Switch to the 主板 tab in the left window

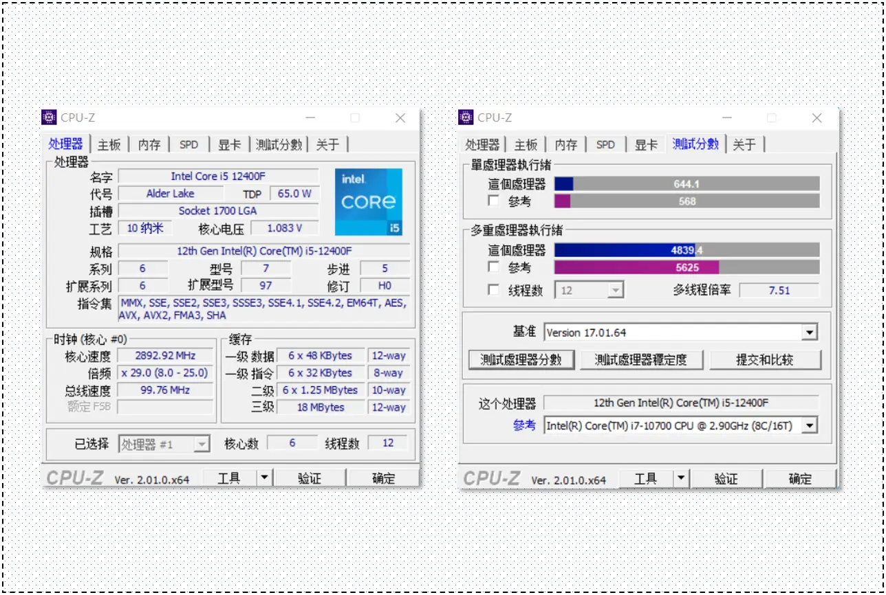(109, 144)
